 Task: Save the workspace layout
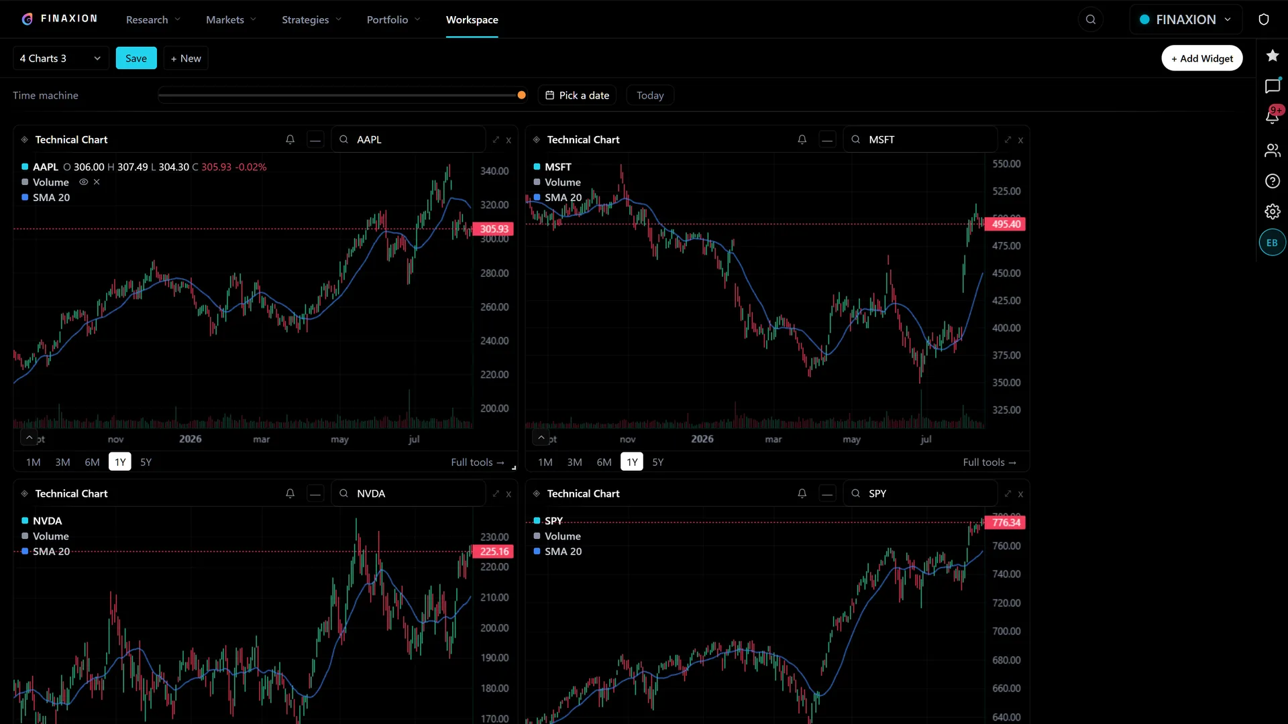136,58
